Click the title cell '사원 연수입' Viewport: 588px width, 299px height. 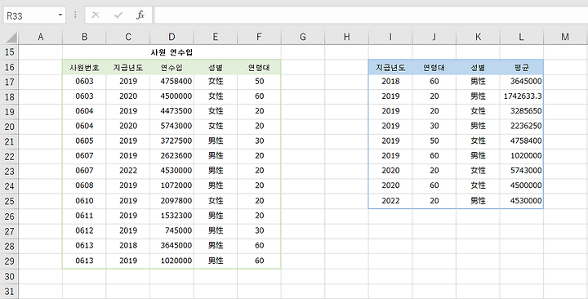(171, 52)
